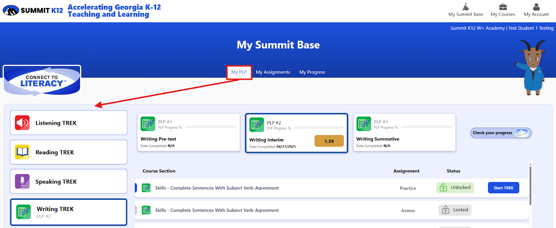
Task: Click Date Completed 04/17/2025 text
Action: (x=272, y=147)
